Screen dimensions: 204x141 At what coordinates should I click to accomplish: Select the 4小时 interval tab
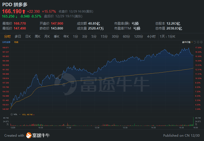pos(151,37)
